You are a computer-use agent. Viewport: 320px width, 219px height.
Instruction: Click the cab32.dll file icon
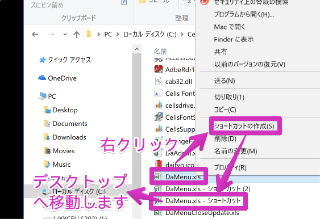159,81
